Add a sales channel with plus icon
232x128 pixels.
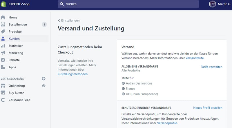pos(43,78)
